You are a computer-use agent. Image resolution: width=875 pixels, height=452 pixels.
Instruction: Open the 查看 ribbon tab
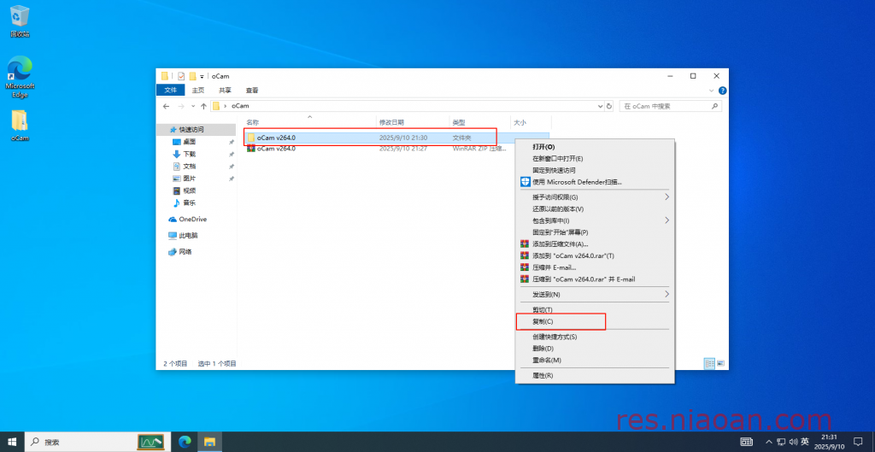coord(252,90)
